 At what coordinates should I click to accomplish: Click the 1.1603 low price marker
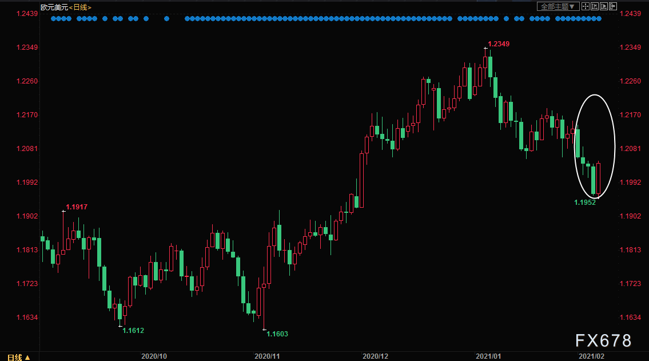tap(277, 334)
